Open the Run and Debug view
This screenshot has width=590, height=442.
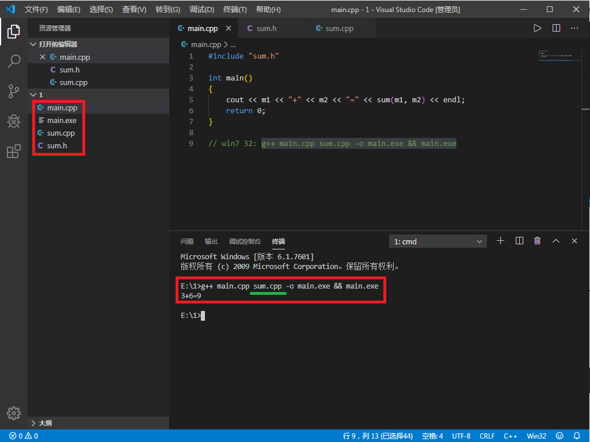click(x=13, y=121)
